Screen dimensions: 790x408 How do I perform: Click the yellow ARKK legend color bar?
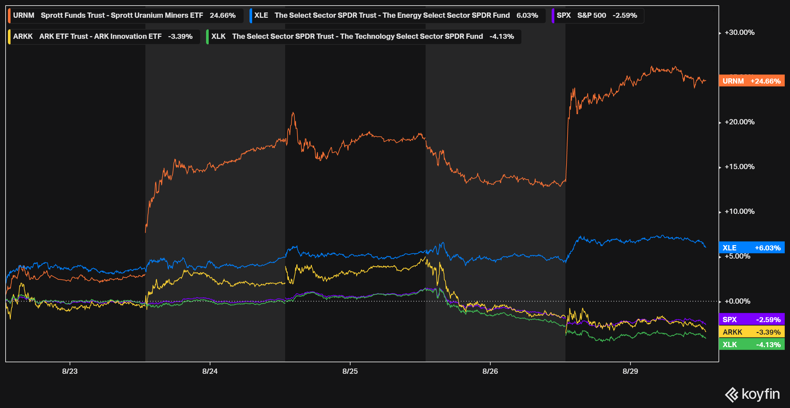[9, 37]
